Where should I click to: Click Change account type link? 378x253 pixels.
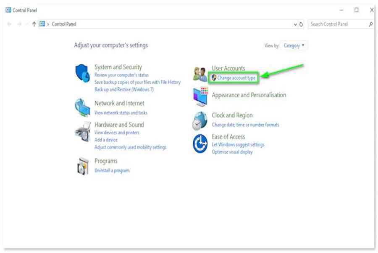click(x=236, y=78)
